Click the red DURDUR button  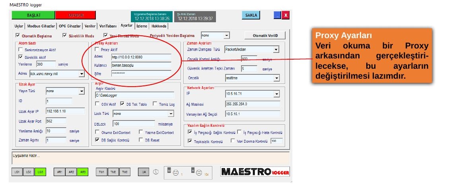tap(76, 15)
